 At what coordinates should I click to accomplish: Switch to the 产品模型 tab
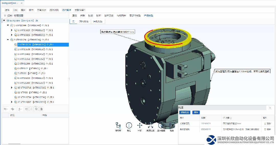149,16
